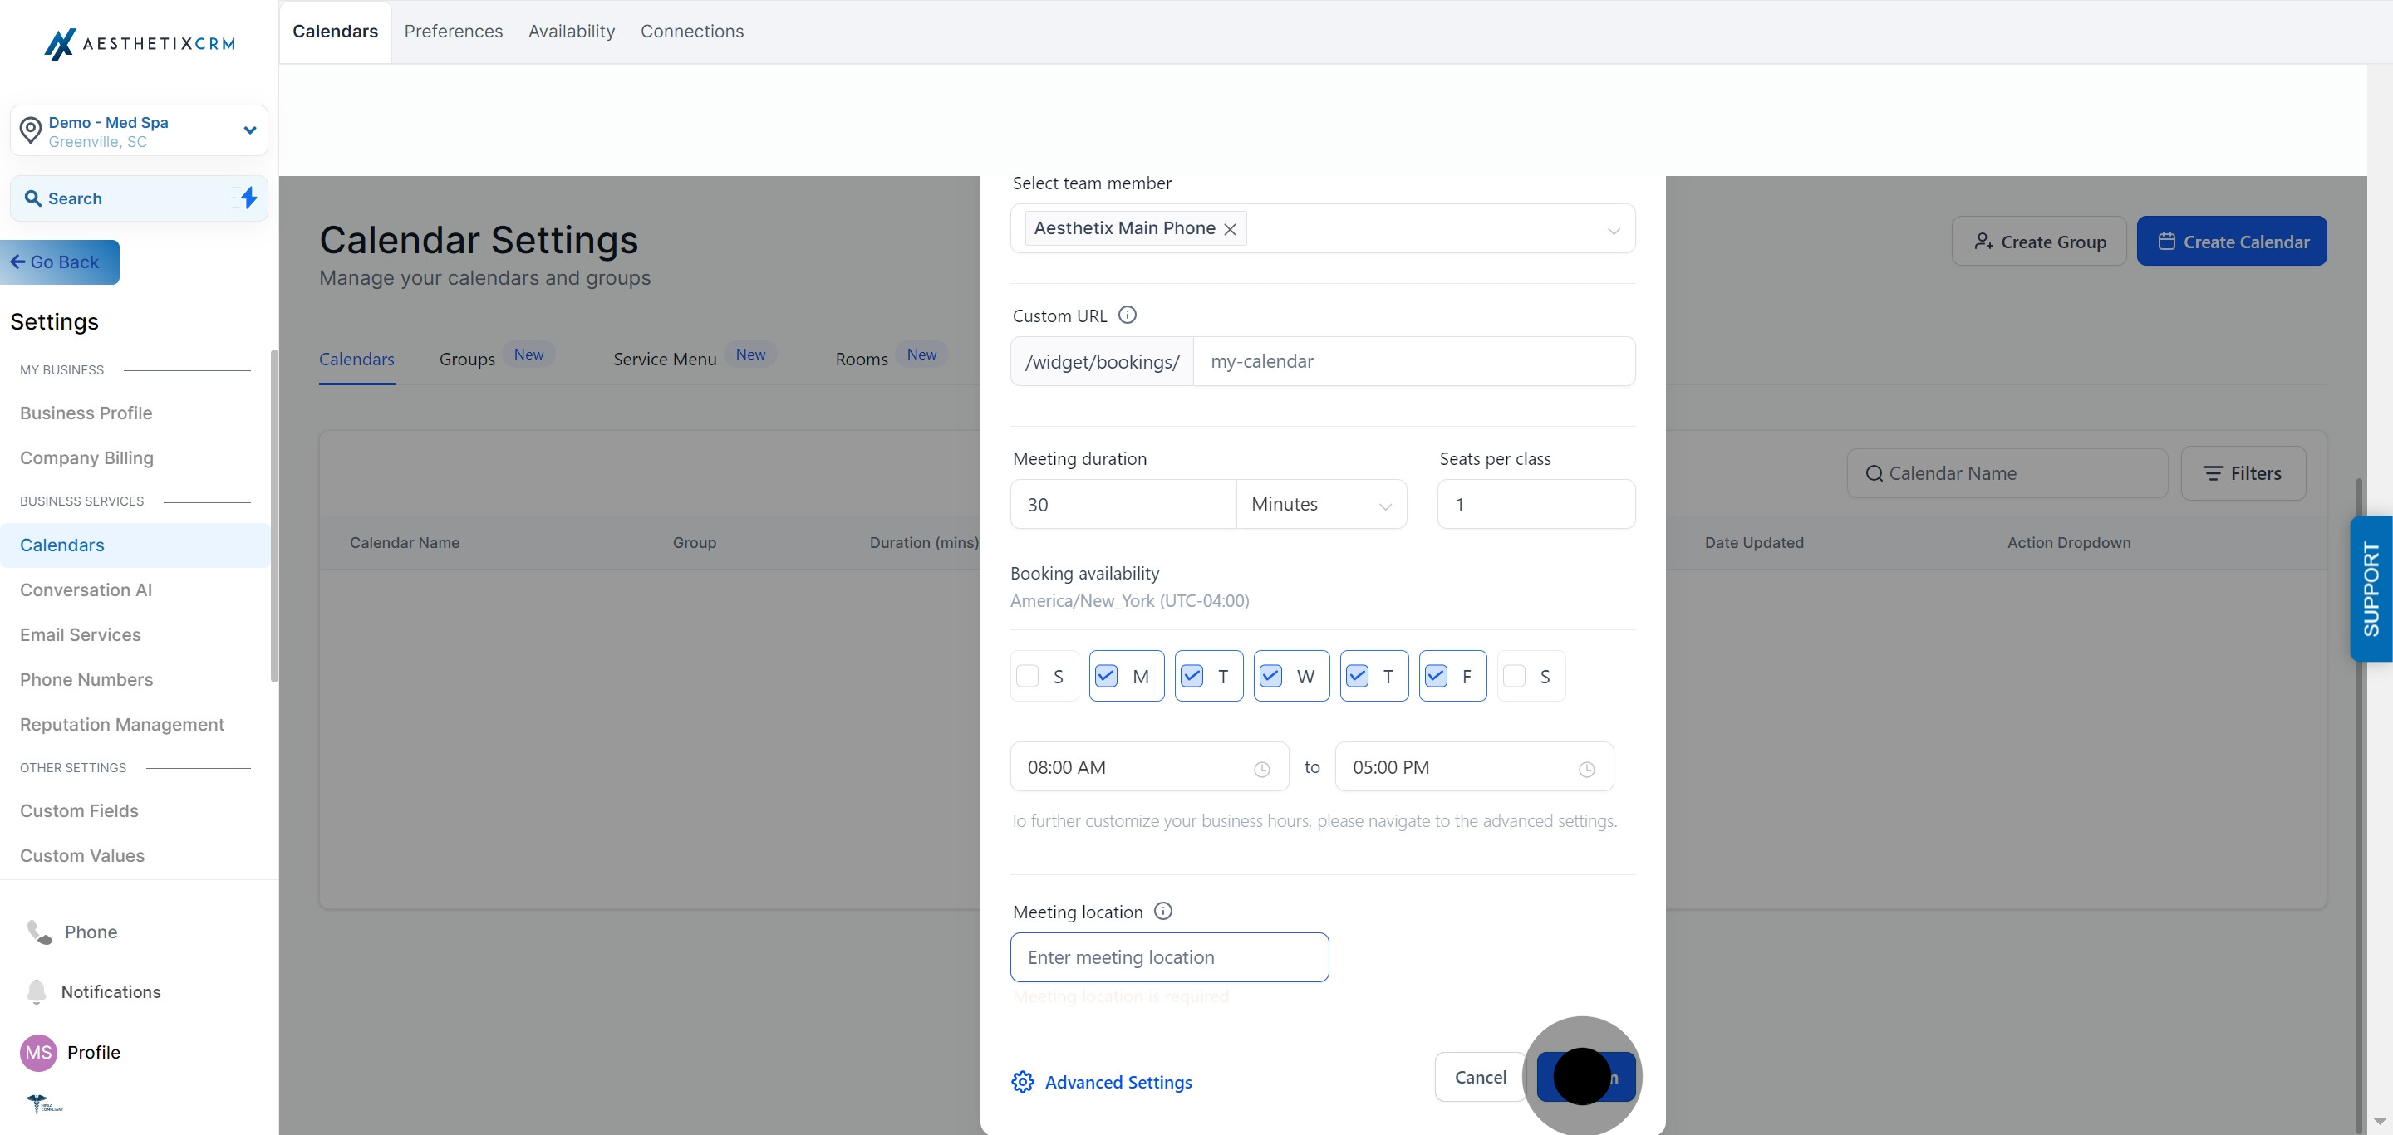Click the Meeting location info icon
The image size is (2393, 1135).
1162,912
